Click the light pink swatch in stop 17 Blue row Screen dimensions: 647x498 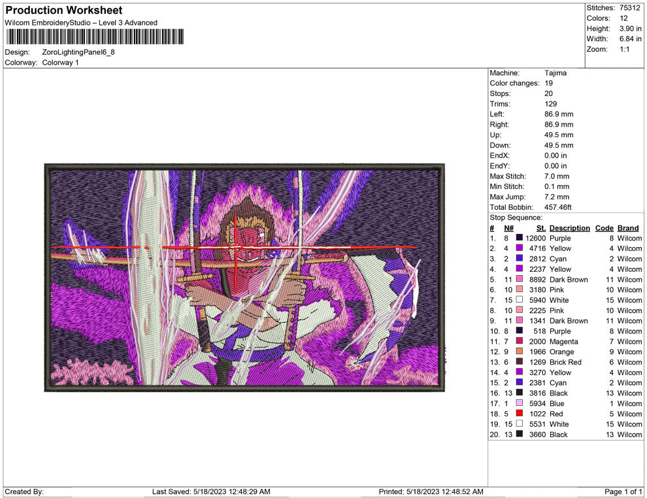point(520,403)
